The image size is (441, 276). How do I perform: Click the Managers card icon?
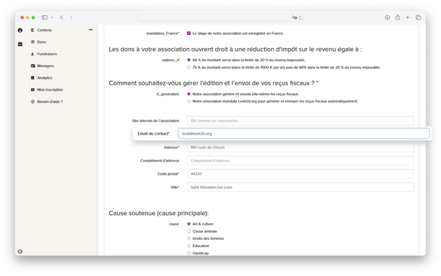pyautogui.click(x=33, y=66)
